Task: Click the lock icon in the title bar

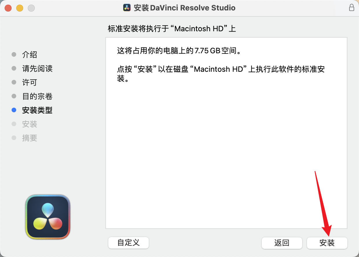Action: click(351, 8)
